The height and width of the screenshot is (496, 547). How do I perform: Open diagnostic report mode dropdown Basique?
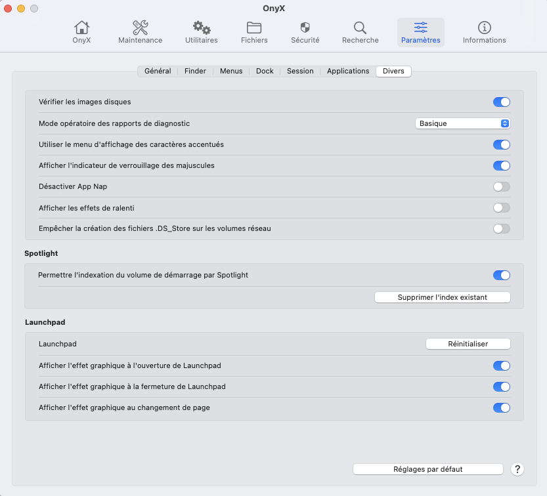pyautogui.click(x=462, y=123)
